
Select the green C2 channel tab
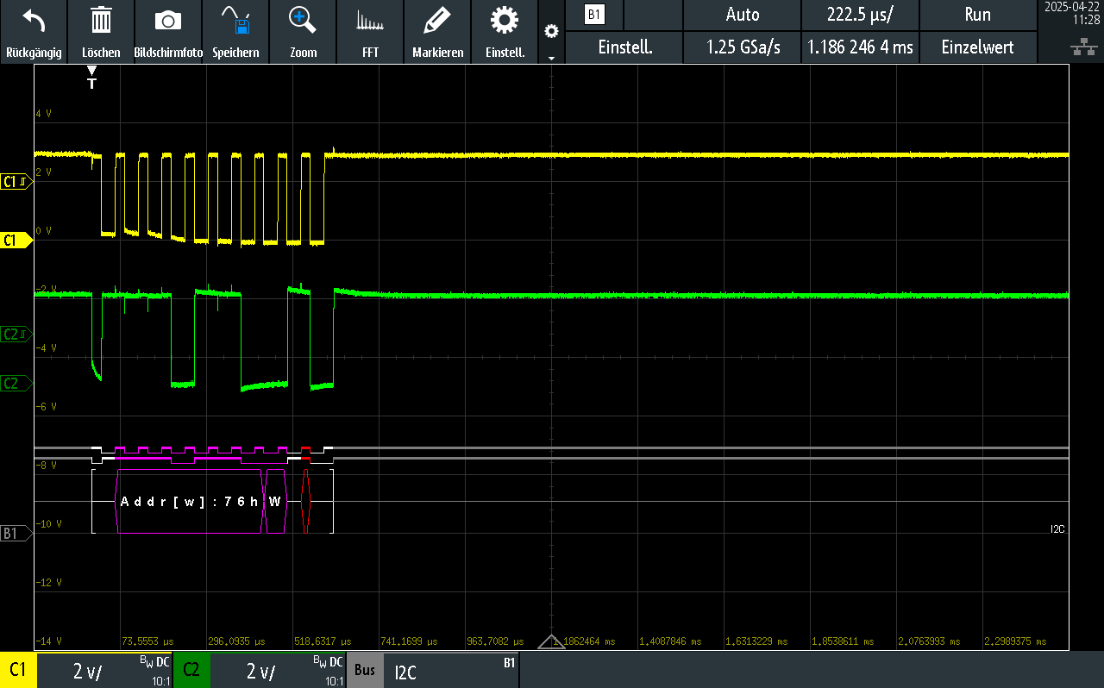(x=191, y=670)
